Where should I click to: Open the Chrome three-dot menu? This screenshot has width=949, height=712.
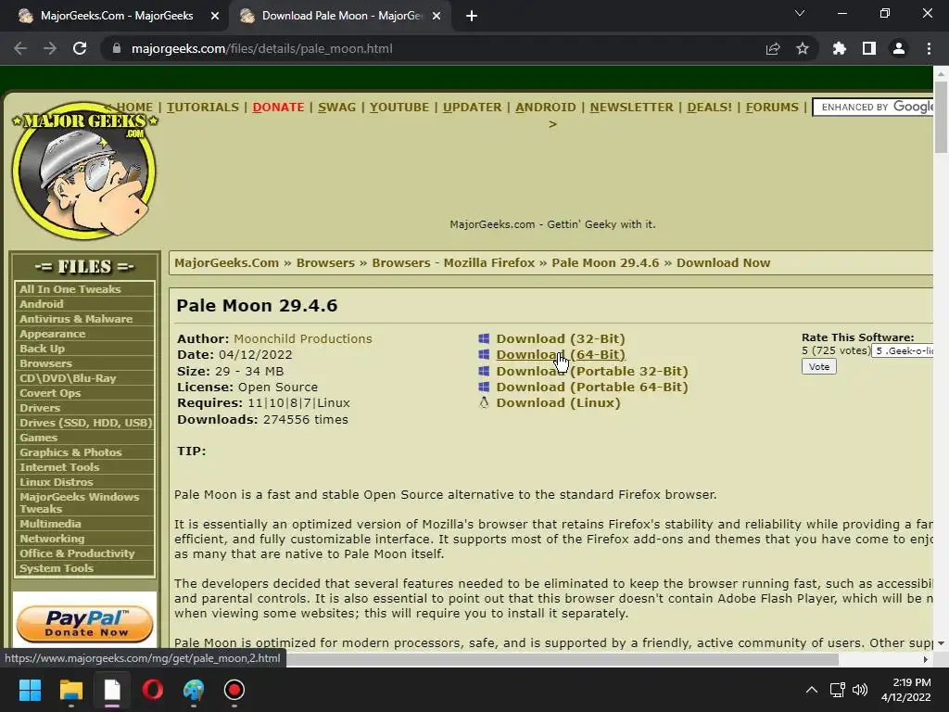point(929,48)
